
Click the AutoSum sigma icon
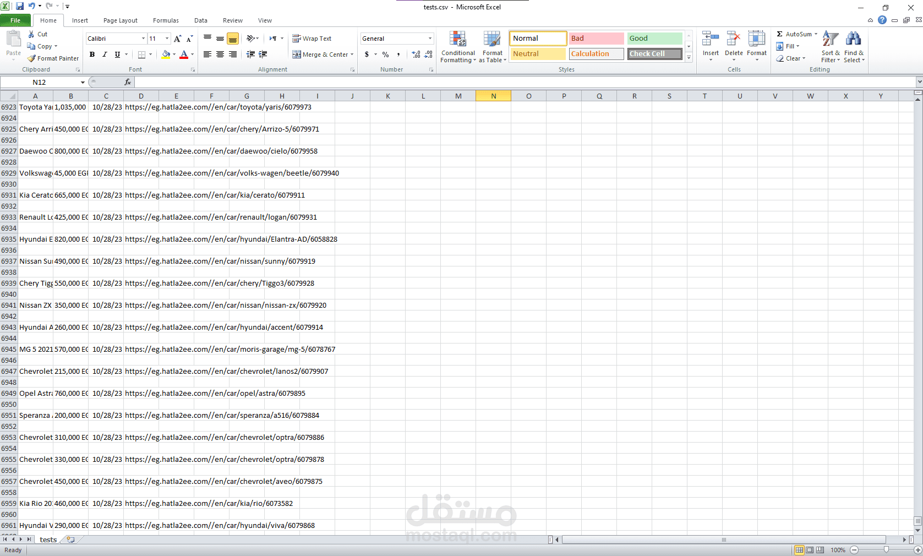pyautogui.click(x=780, y=34)
